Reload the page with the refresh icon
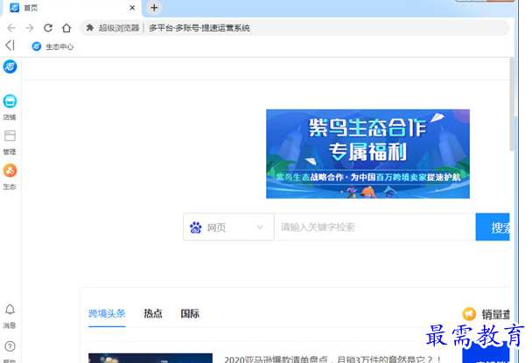 point(48,28)
